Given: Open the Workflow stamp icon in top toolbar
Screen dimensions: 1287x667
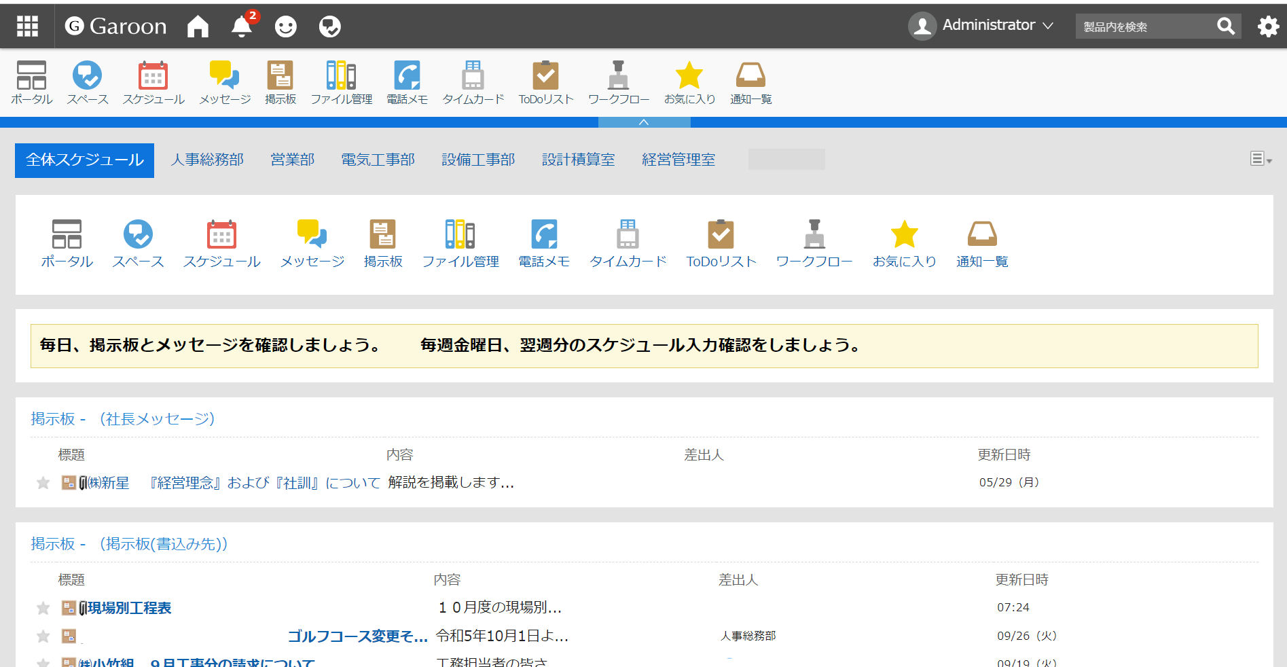Looking at the screenshot, I should click(618, 76).
